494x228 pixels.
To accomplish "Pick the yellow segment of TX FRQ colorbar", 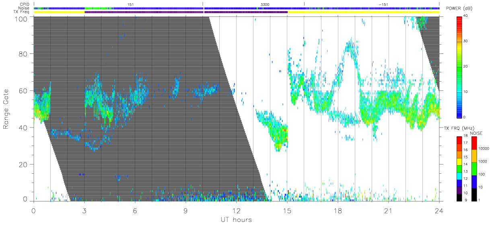I will 459,161.
